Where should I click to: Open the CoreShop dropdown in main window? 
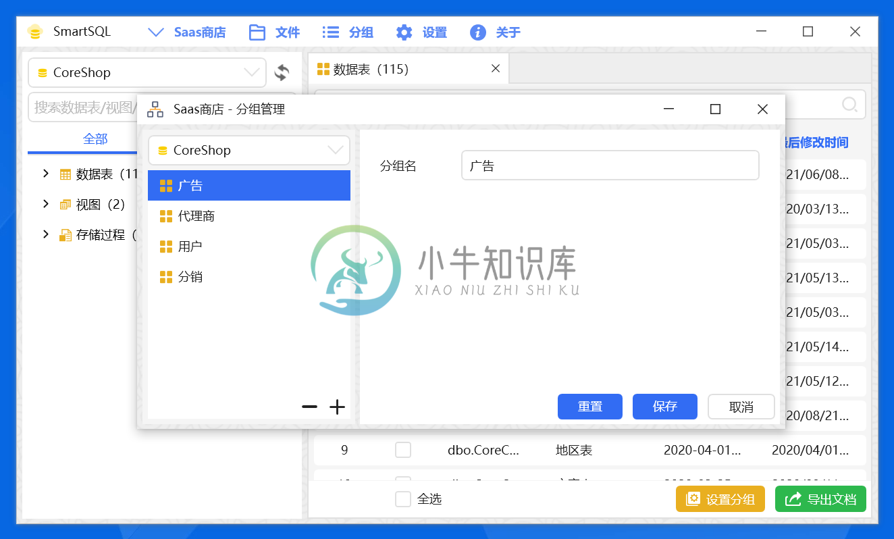147,72
